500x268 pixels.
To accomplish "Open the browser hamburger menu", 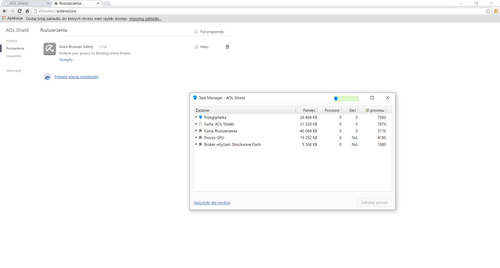I will (496, 11).
